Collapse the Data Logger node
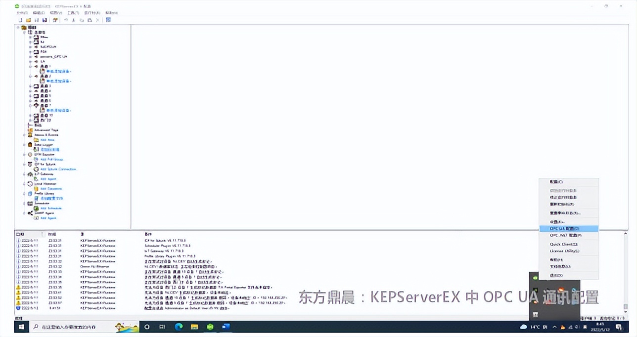This screenshot has width=637, height=337. pos(24,145)
